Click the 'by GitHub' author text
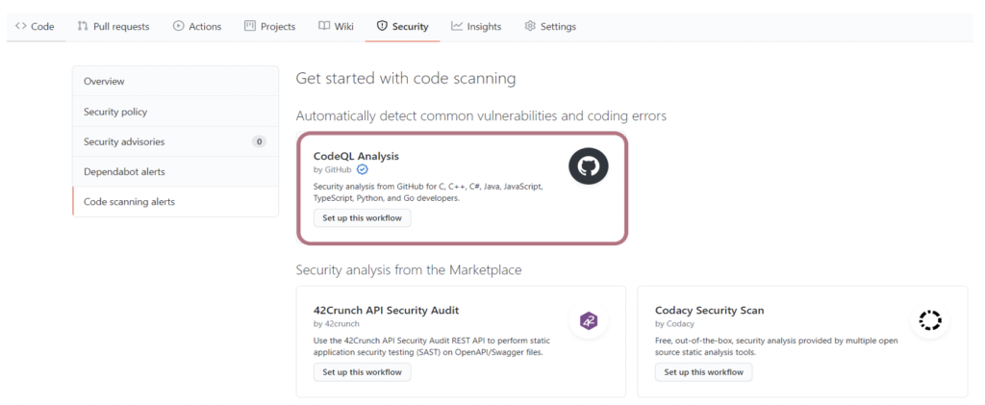985x405 pixels. click(x=332, y=169)
